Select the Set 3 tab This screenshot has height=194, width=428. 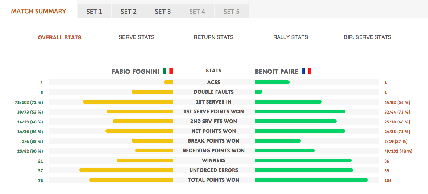(x=163, y=12)
